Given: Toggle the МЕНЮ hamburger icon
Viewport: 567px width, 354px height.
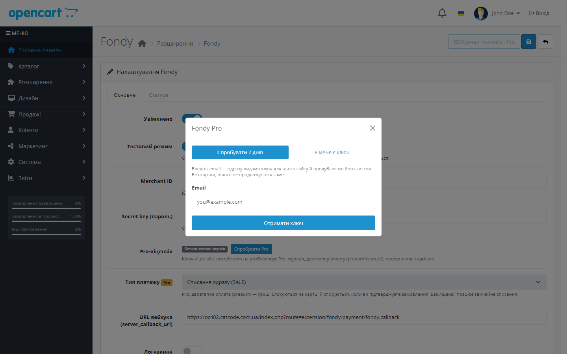Looking at the screenshot, I should (x=8, y=33).
